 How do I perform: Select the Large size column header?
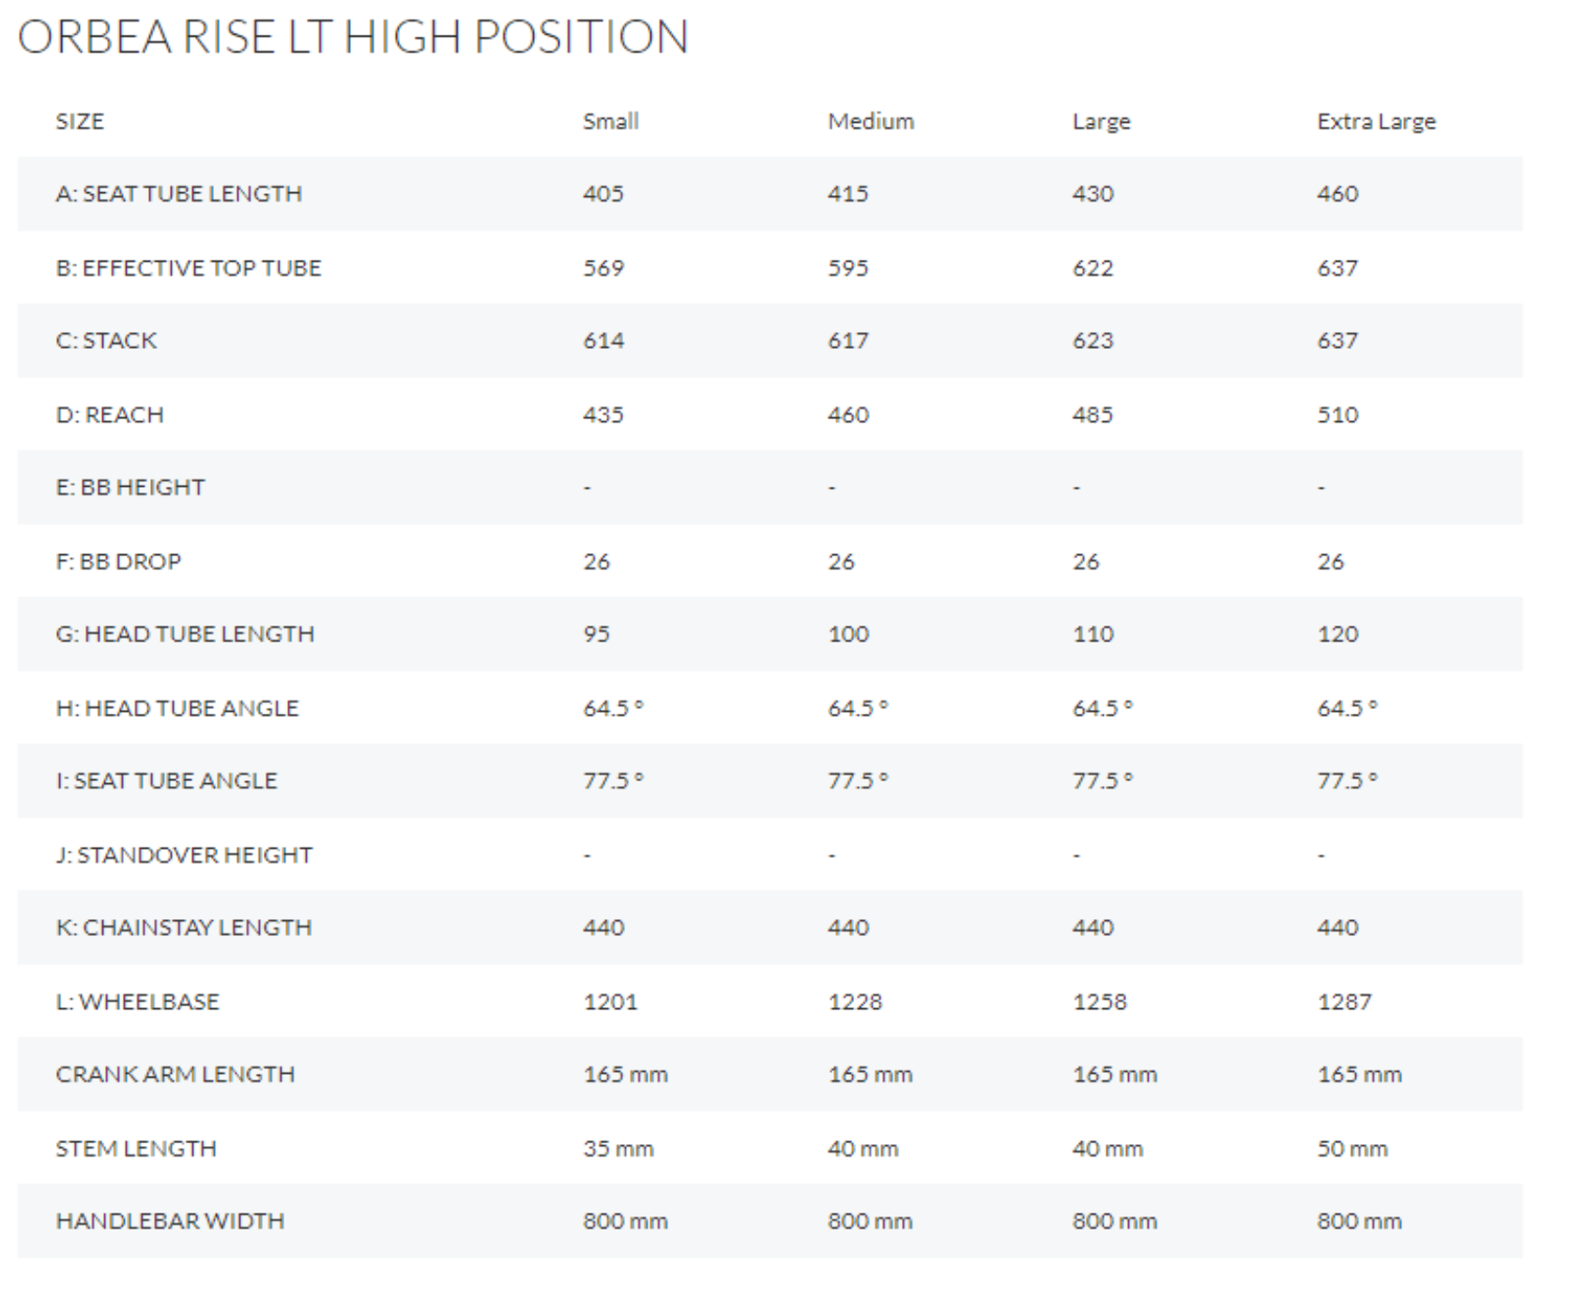(x=1101, y=121)
